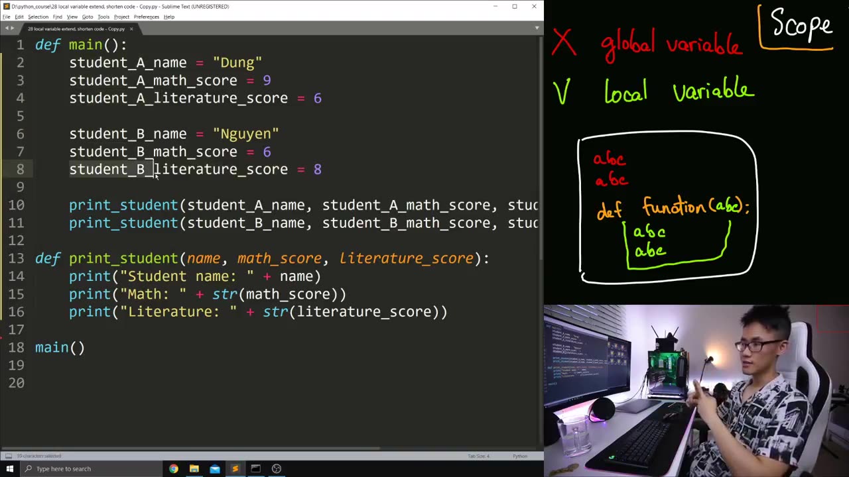Maximize the Sublime Text window
Screen dimensions: 849x477
pyautogui.click(x=514, y=6)
